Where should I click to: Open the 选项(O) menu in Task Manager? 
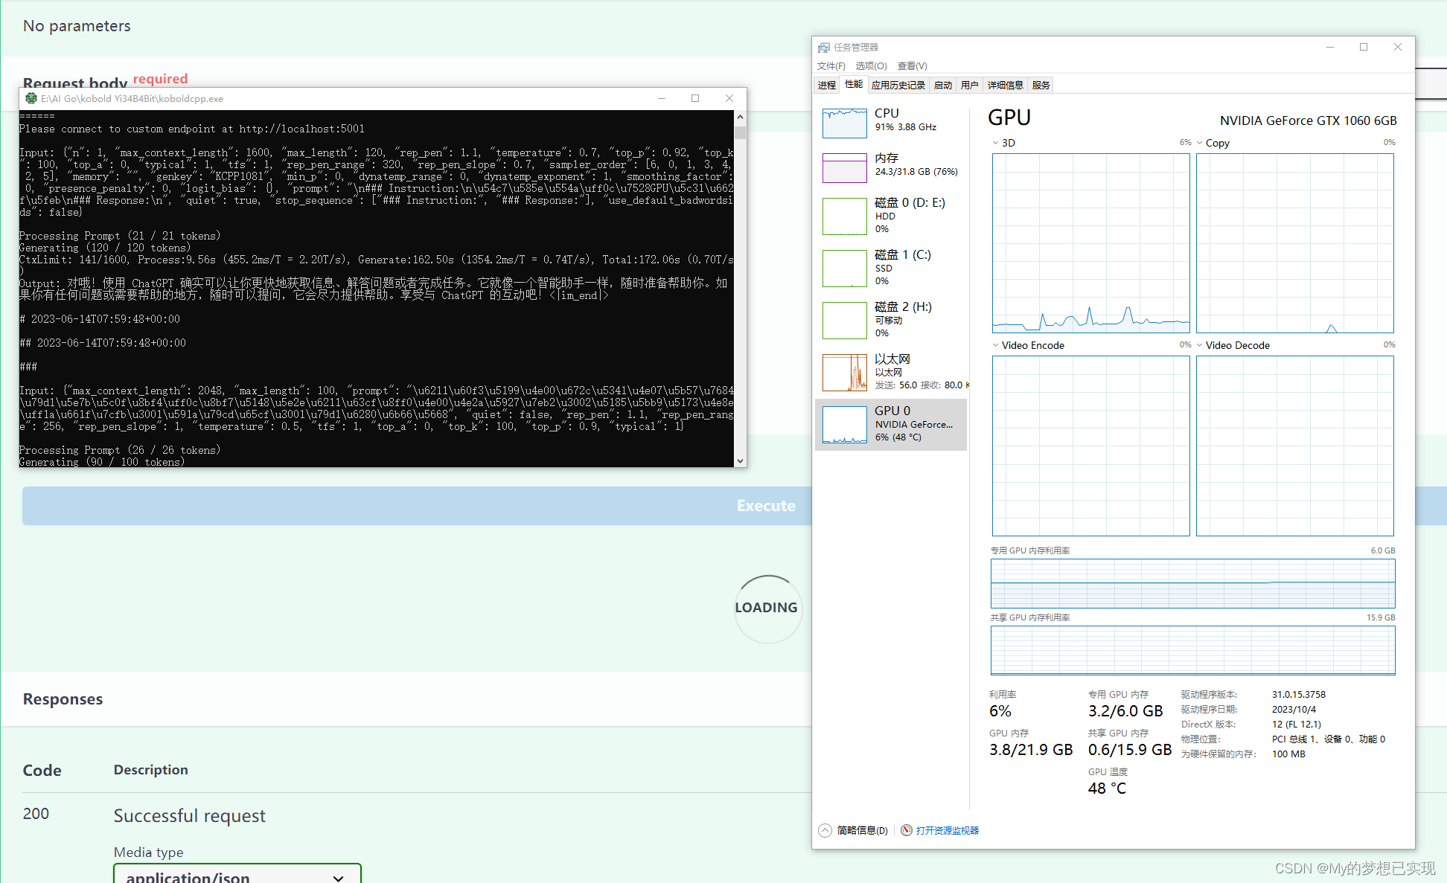[871, 66]
